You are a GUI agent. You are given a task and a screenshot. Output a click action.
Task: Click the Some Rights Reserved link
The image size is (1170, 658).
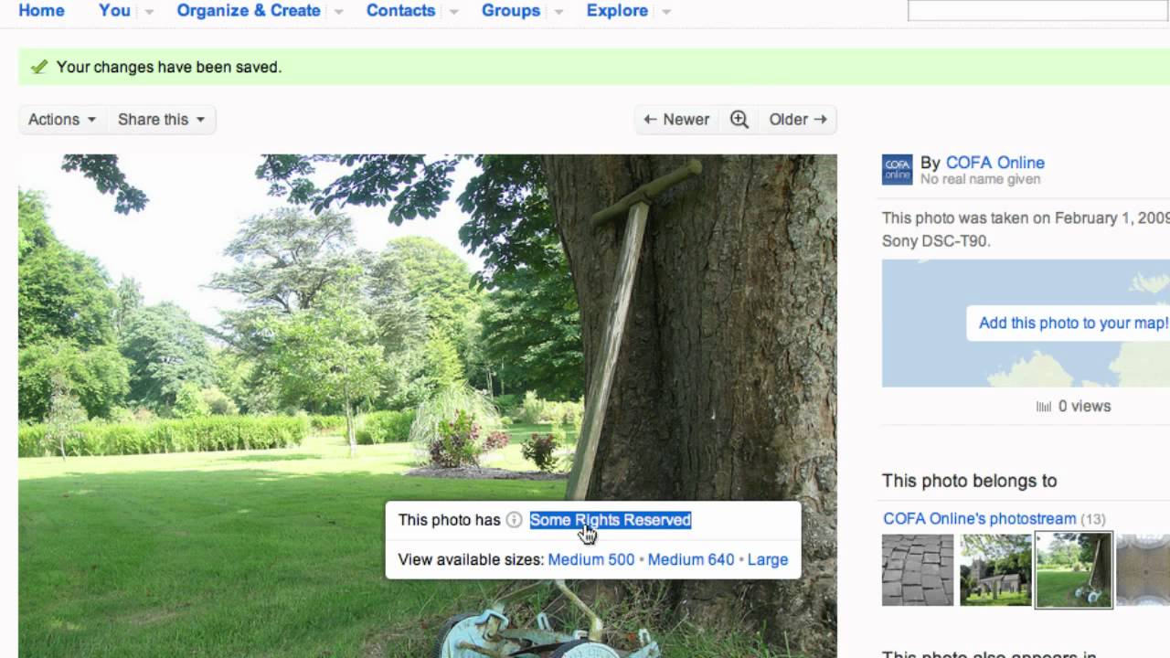click(611, 520)
